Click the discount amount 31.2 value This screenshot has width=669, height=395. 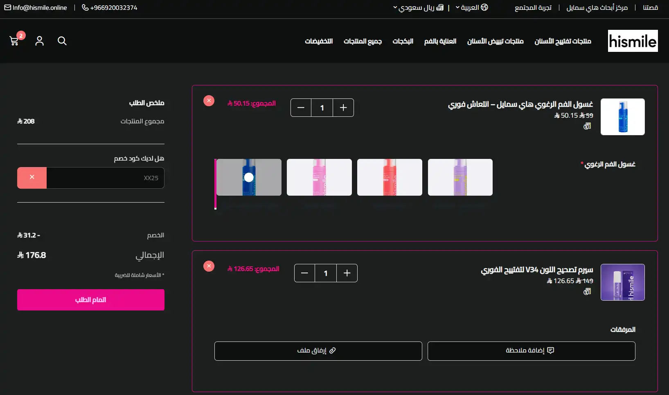click(x=29, y=235)
